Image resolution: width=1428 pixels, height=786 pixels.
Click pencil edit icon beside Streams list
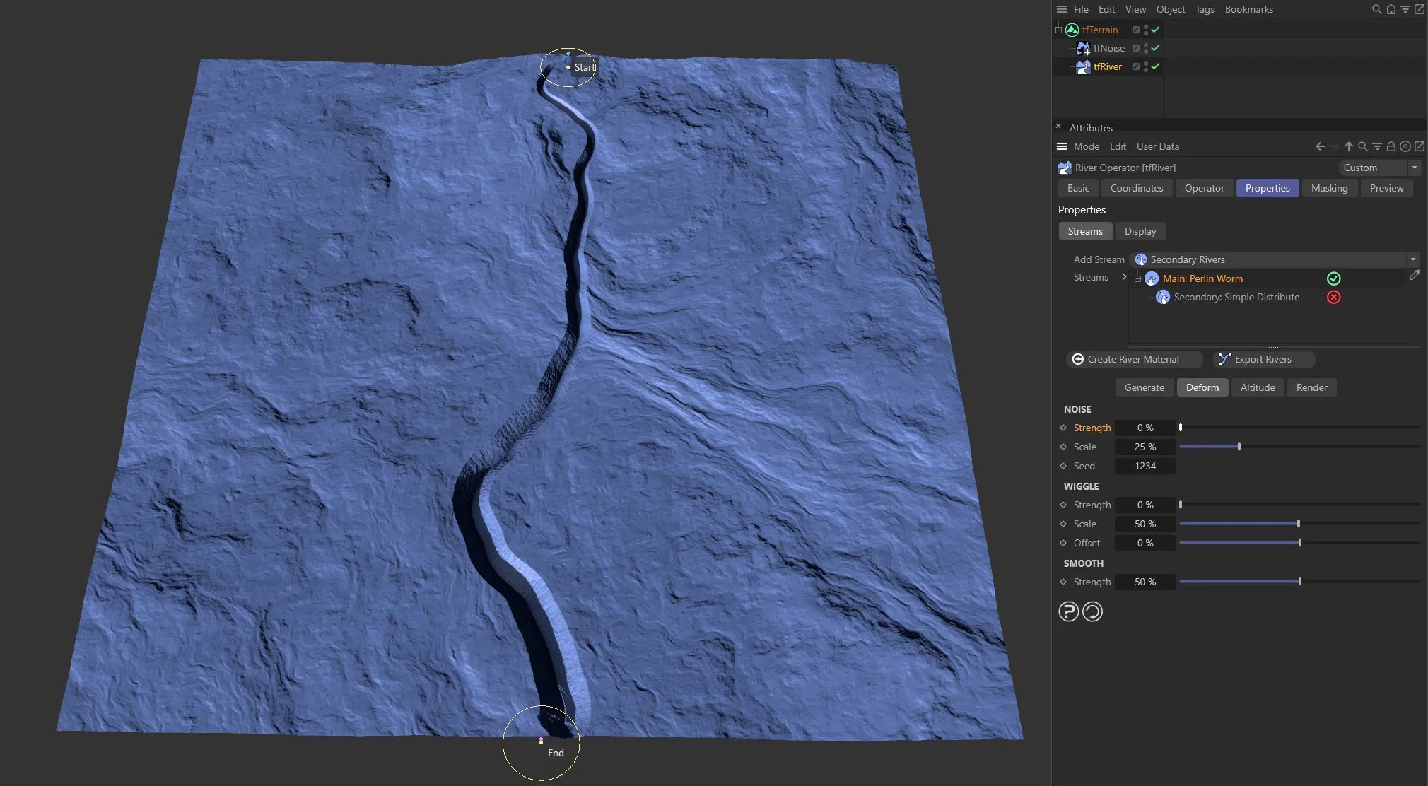click(1414, 276)
